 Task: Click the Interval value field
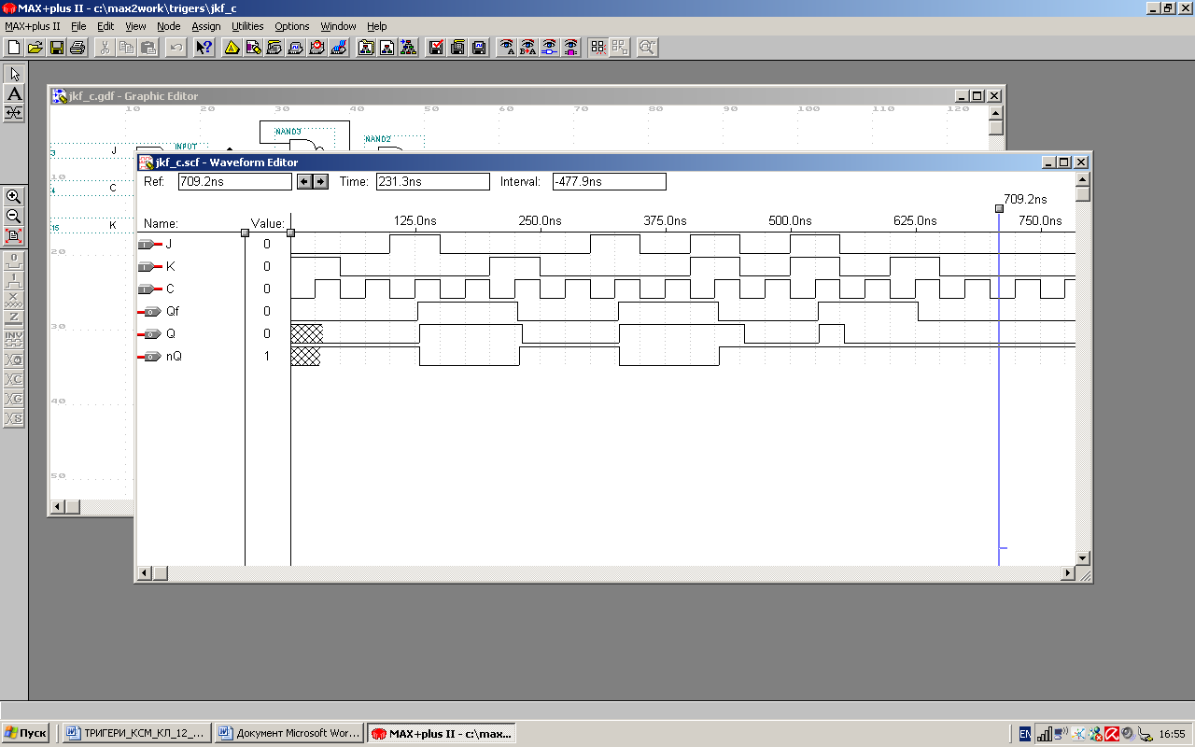[609, 181]
